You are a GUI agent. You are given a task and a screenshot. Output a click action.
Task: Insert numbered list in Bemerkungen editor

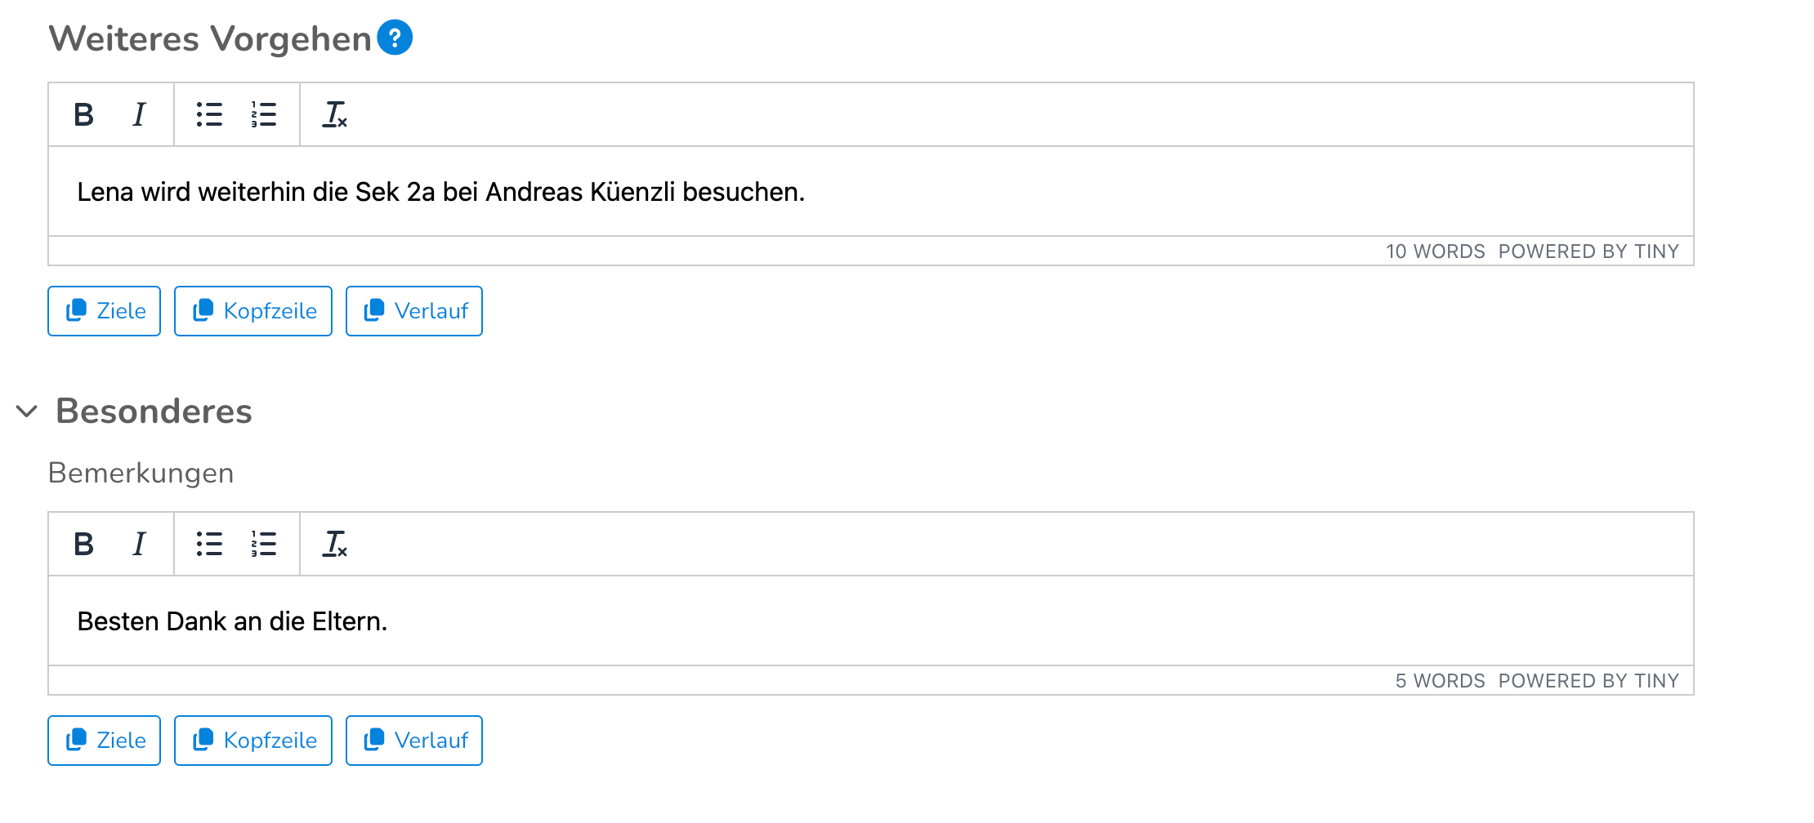(263, 545)
